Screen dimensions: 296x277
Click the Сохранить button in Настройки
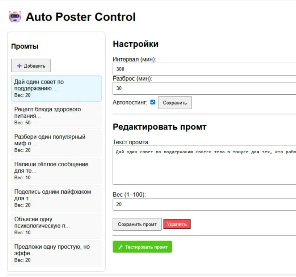(175, 102)
